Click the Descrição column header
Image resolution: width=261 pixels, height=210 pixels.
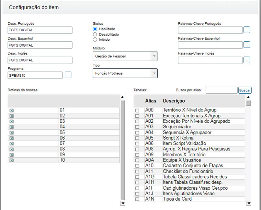tap(174, 101)
